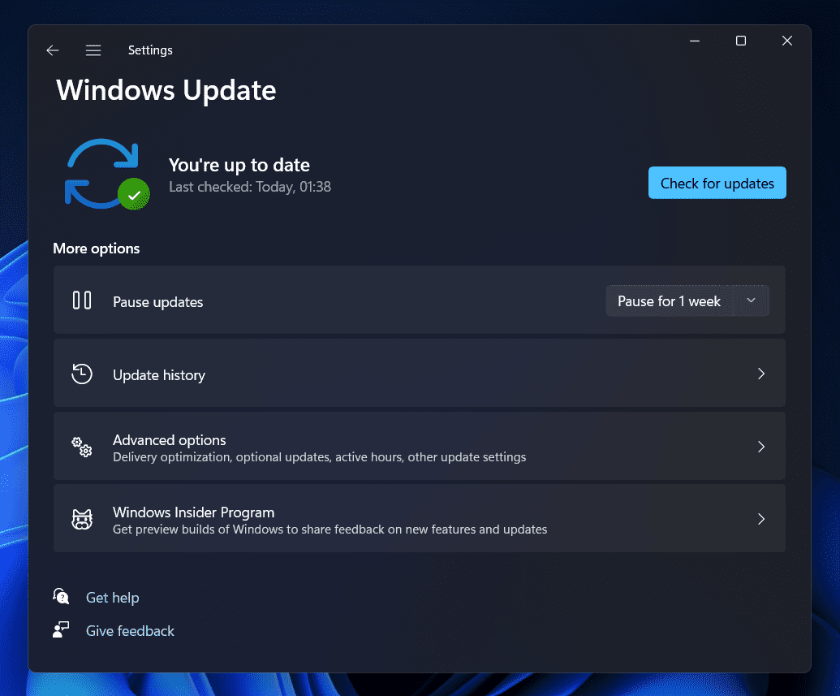Select the Advanced options row title
840x696 pixels.
(170, 440)
